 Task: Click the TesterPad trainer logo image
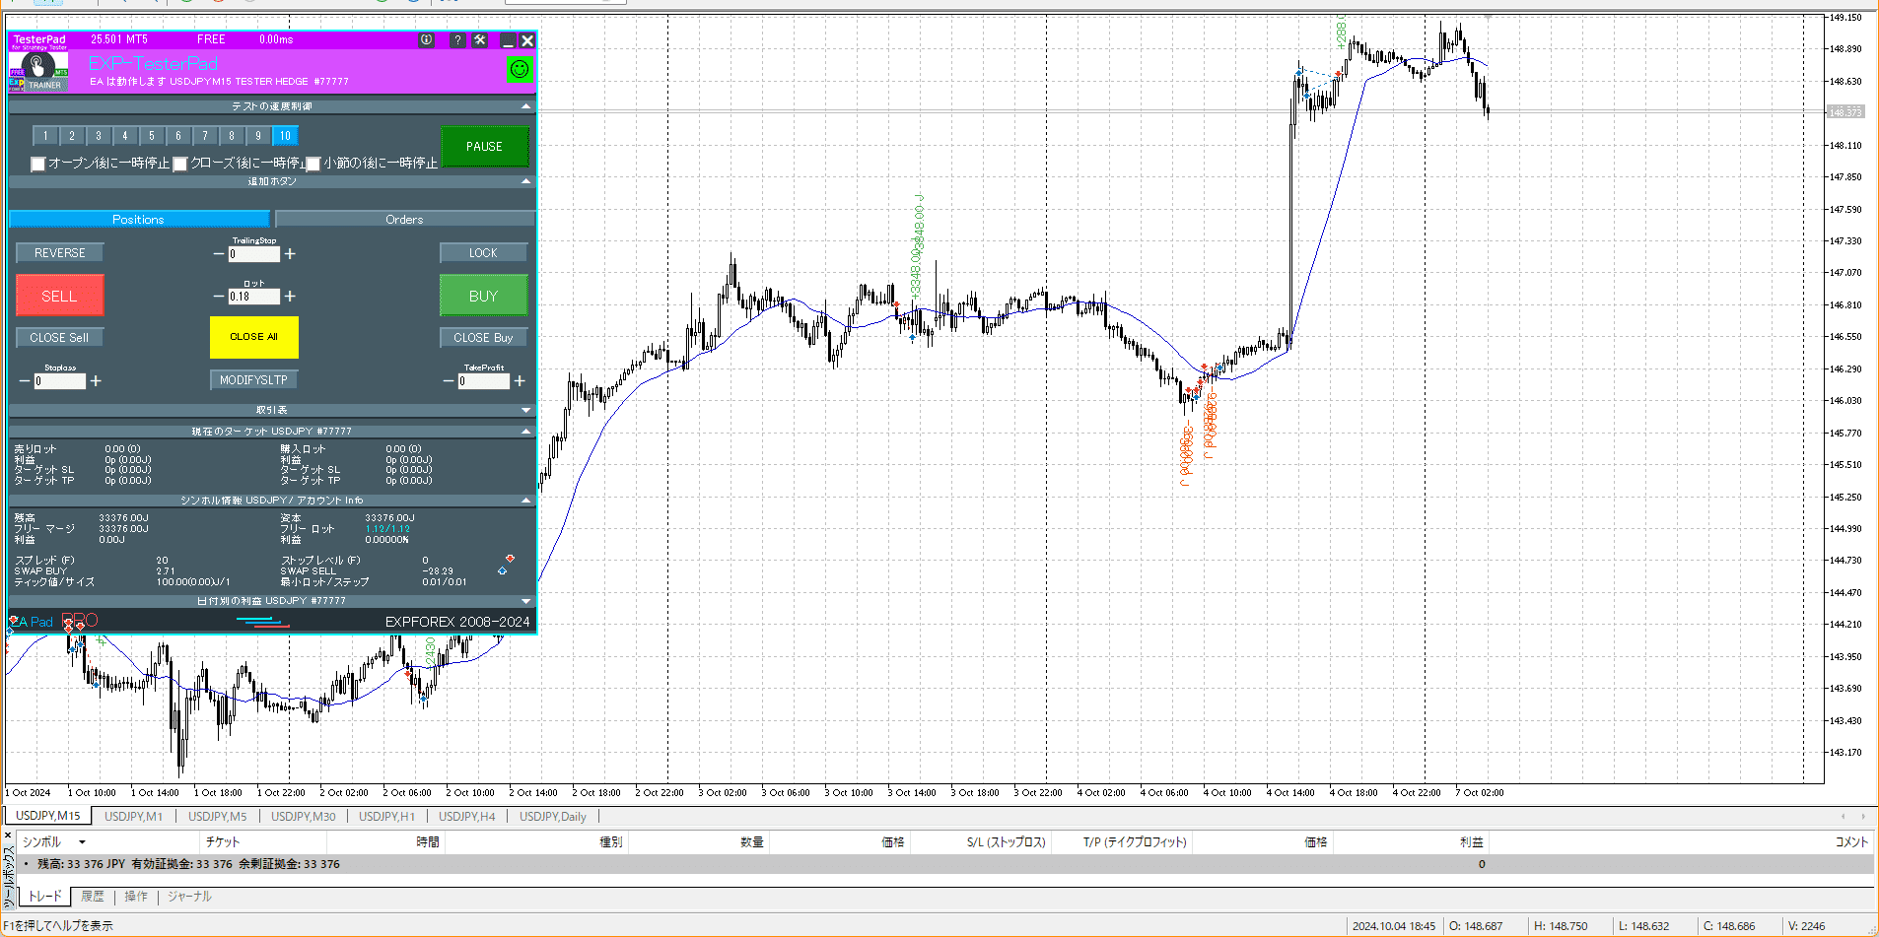38,71
